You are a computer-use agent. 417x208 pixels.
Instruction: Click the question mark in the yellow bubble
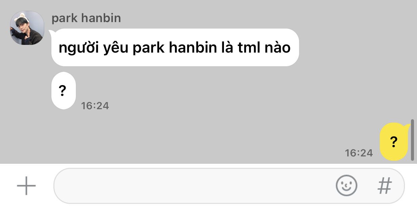(394, 142)
